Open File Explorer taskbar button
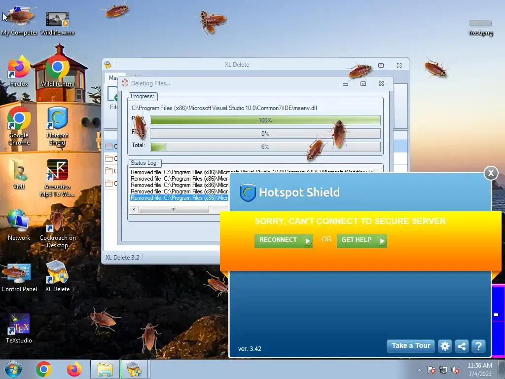 coord(105,369)
